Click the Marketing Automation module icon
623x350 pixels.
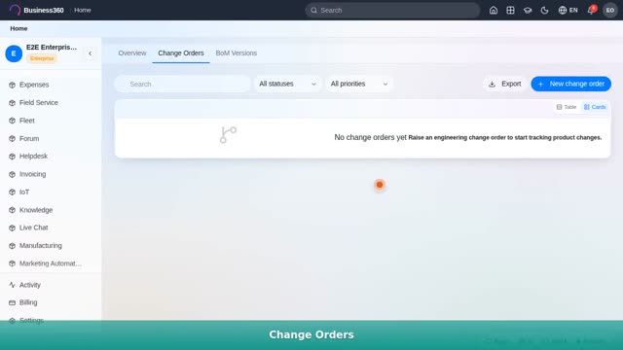[13, 263]
